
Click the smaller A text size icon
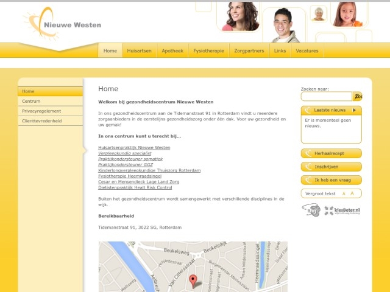coord(344,193)
